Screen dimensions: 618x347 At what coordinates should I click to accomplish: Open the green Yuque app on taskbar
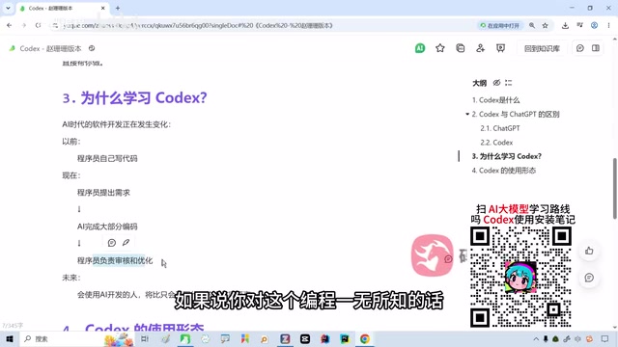tap(184, 338)
